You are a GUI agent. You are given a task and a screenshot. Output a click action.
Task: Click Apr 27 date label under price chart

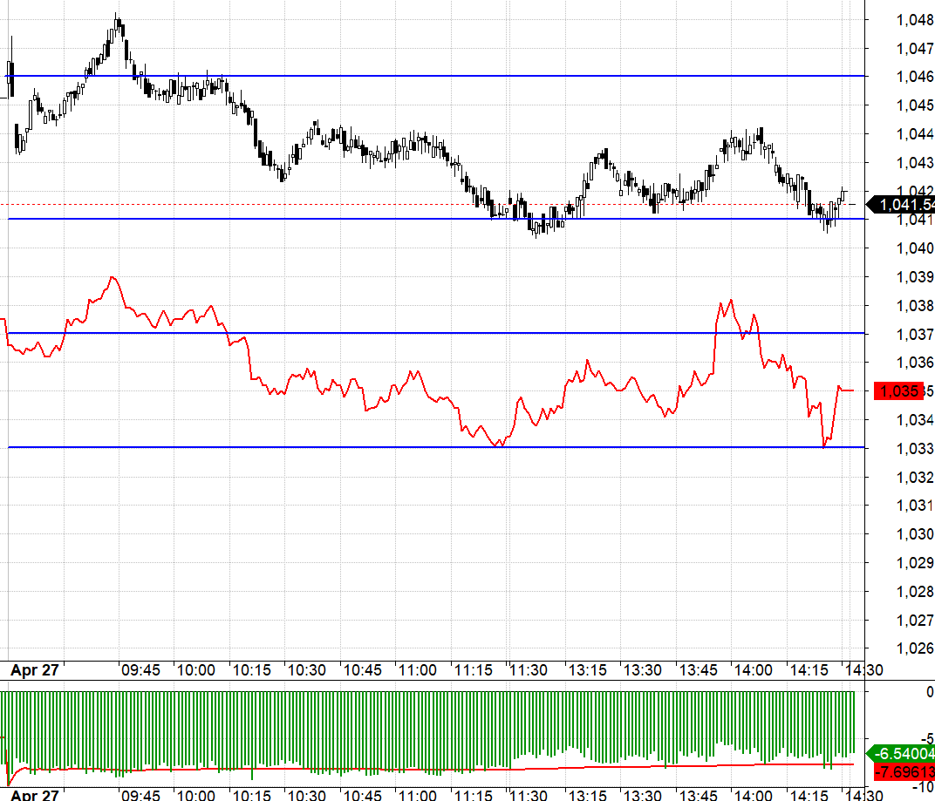coord(35,670)
